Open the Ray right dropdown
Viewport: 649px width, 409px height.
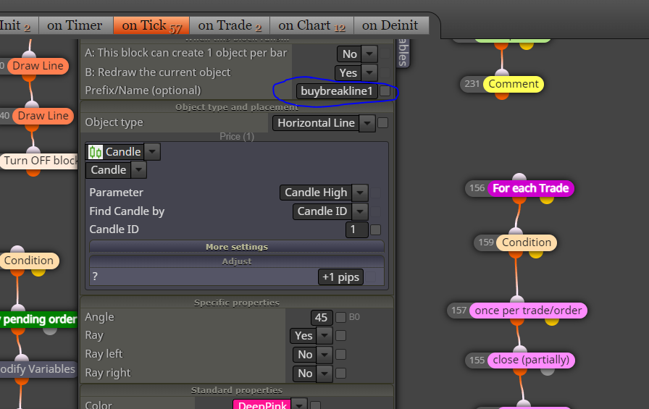[x=324, y=374]
